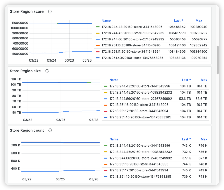Sort Store Region size legend by Max
This screenshot has height=190, width=224.
[204, 80]
